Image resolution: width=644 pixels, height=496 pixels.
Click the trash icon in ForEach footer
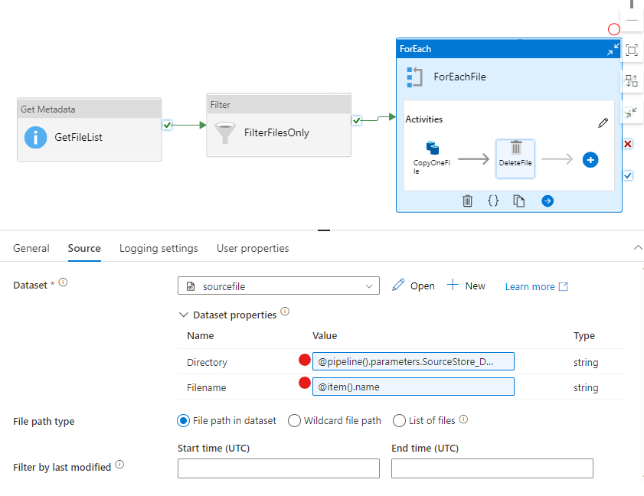point(468,201)
